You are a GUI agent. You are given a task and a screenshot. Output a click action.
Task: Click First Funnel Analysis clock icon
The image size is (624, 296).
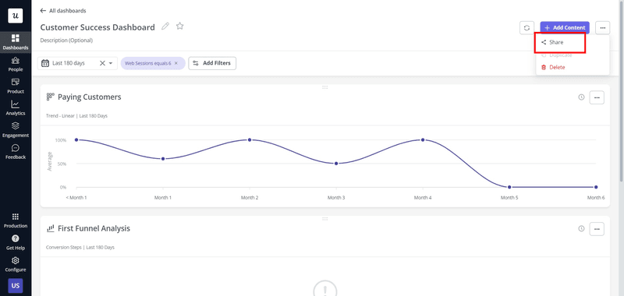(581, 228)
